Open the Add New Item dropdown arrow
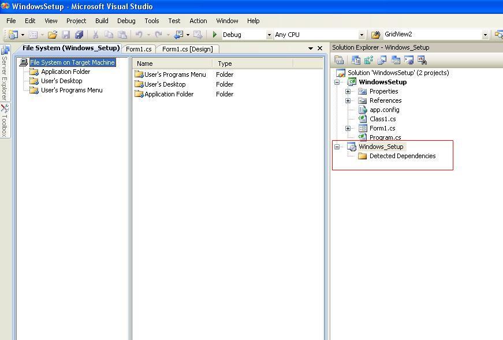 tap(42, 35)
